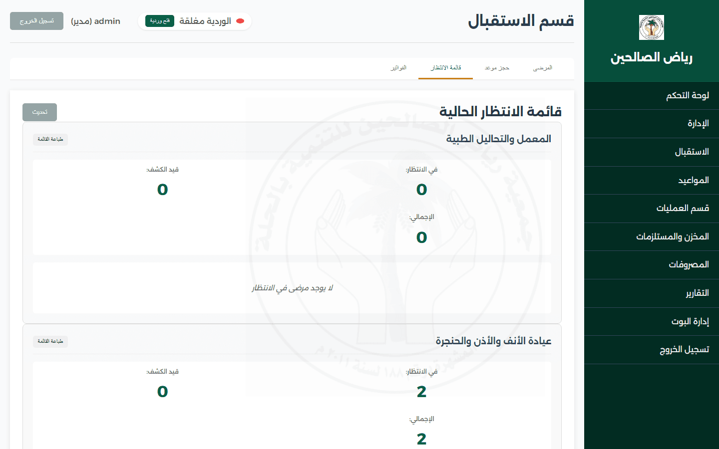Print the lab queue via طباعة القائمة
719x449 pixels.
click(50, 139)
